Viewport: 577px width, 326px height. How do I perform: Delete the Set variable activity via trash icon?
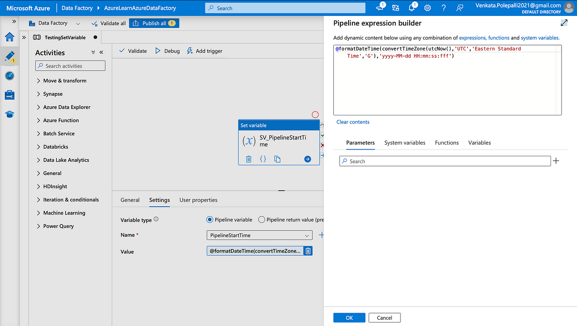[x=249, y=159]
